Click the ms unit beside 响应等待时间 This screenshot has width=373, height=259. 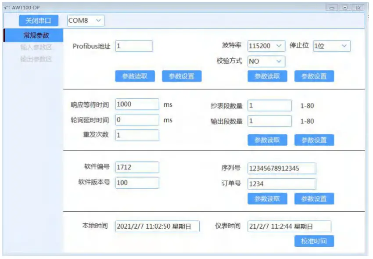[168, 105]
